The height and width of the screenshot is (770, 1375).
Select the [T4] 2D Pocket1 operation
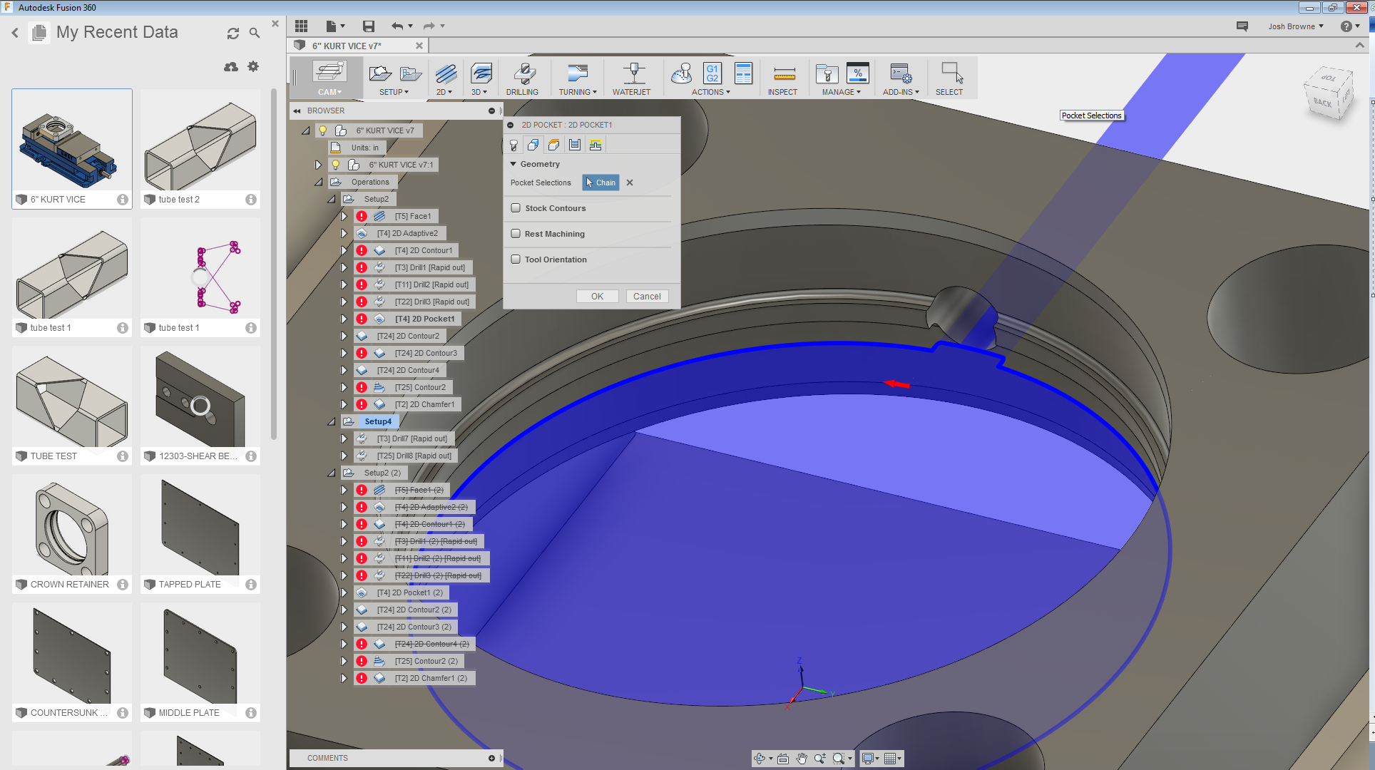point(424,319)
